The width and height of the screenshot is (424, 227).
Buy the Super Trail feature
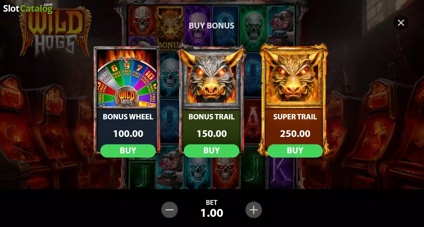295,151
